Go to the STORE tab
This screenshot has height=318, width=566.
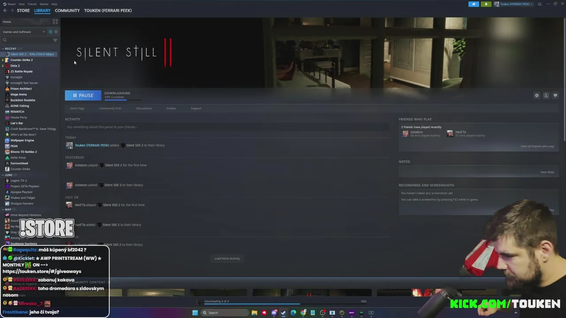coord(23,11)
